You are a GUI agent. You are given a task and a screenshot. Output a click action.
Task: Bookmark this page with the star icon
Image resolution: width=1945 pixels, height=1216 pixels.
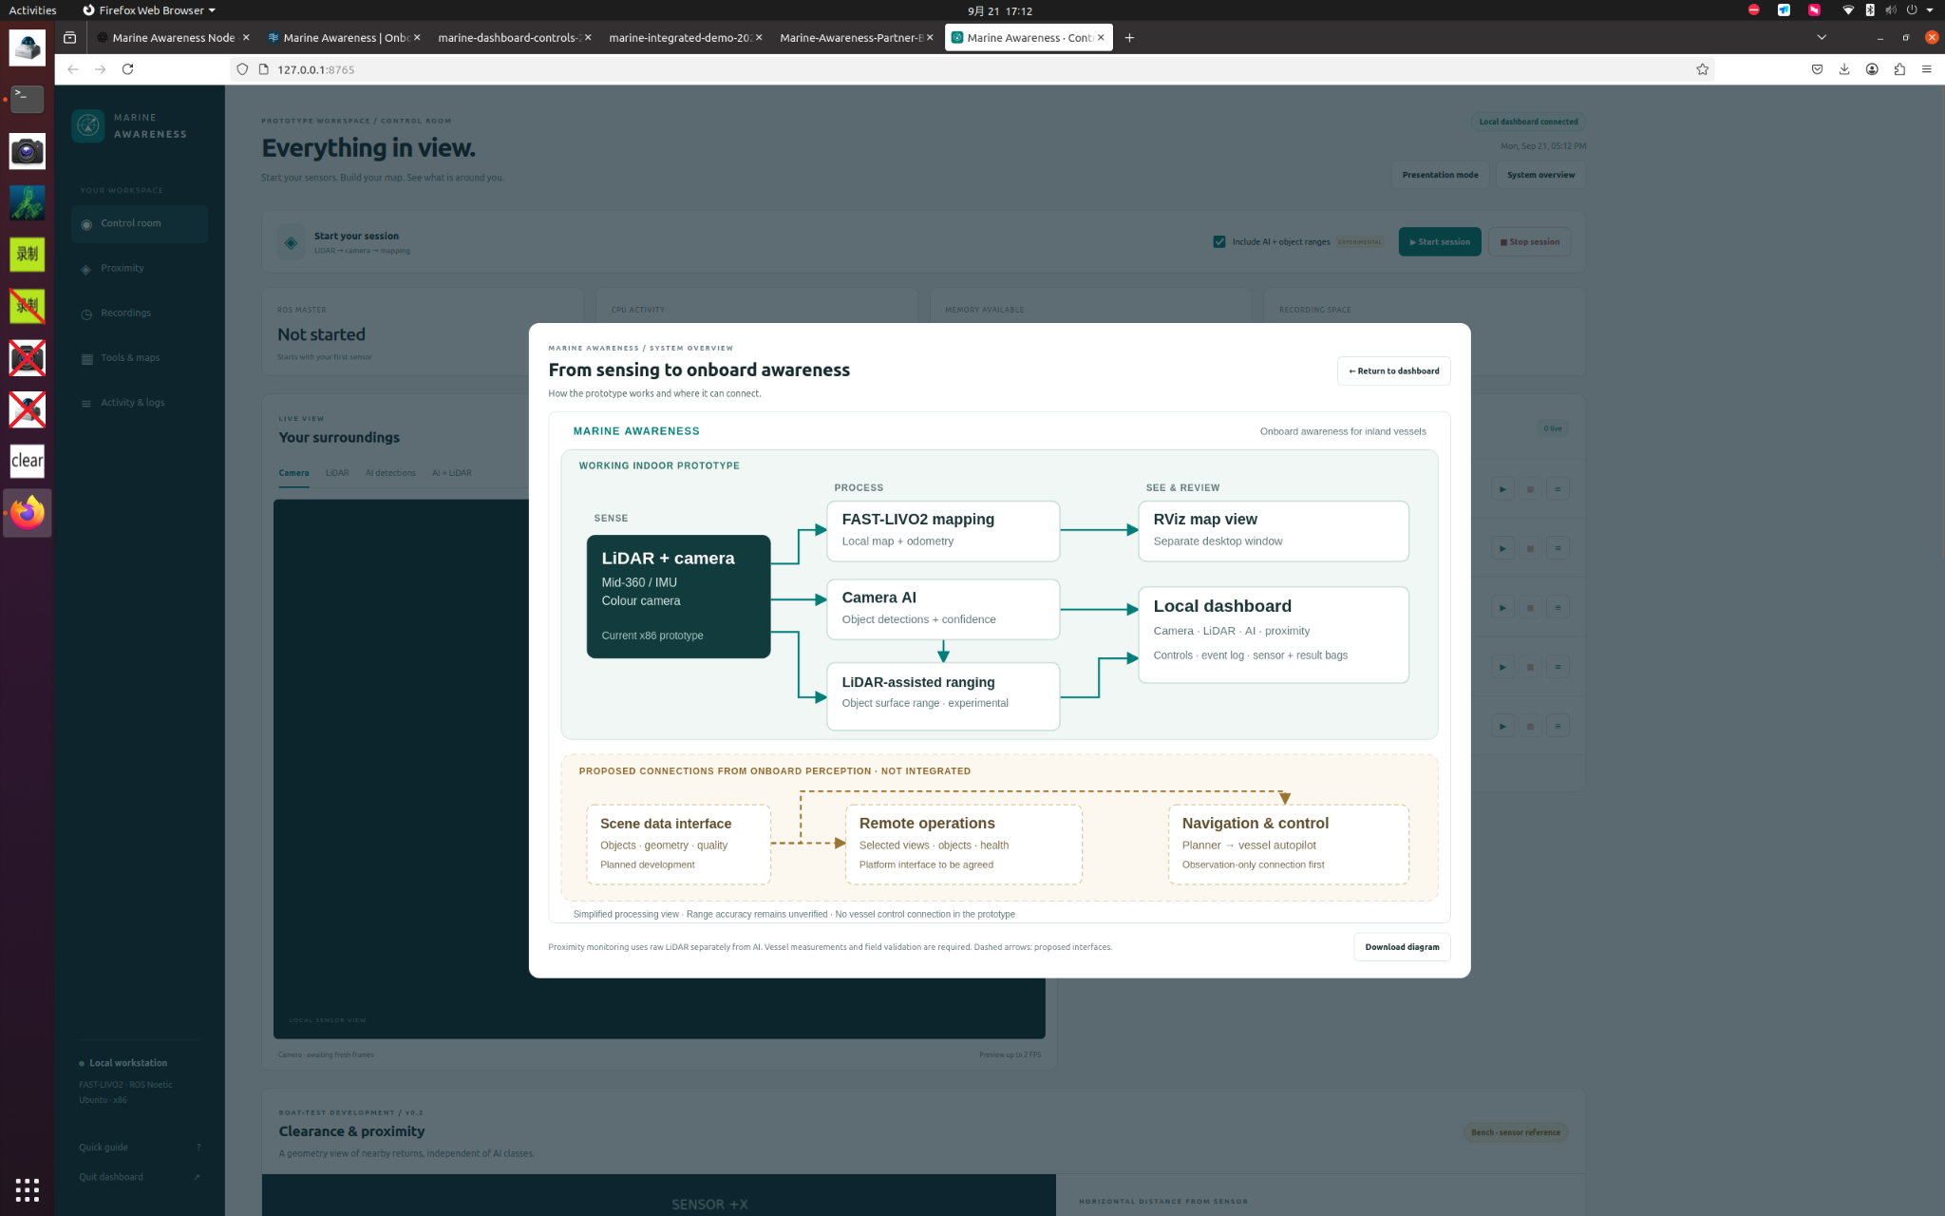pyautogui.click(x=1702, y=69)
